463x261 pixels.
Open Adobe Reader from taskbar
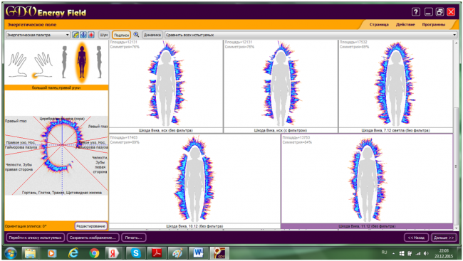click(157, 253)
